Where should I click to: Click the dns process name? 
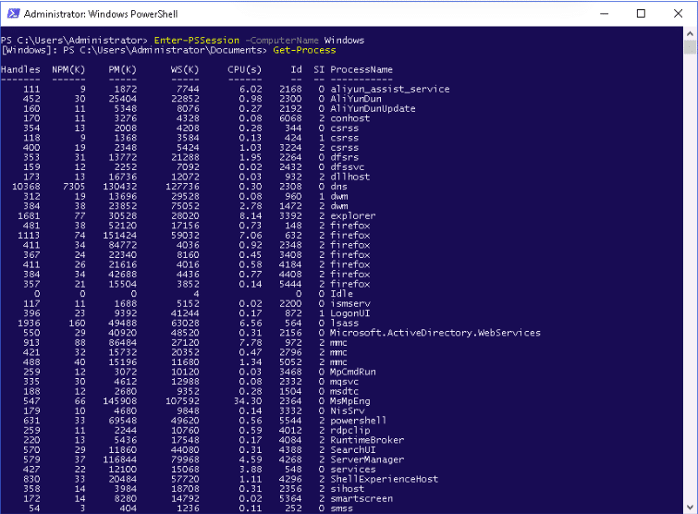coord(338,187)
